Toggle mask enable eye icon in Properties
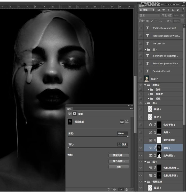 (121, 189)
